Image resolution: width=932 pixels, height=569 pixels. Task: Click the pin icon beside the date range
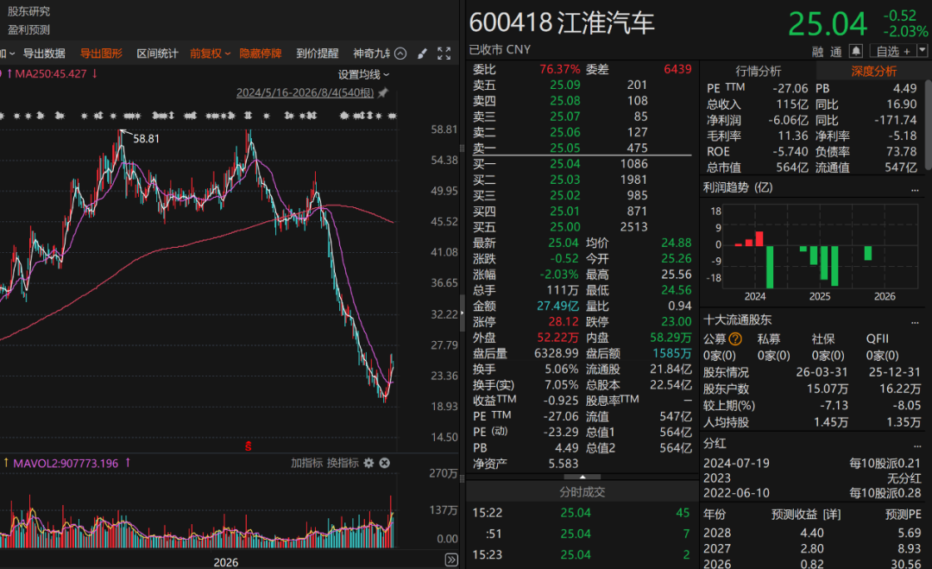tap(383, 92)
